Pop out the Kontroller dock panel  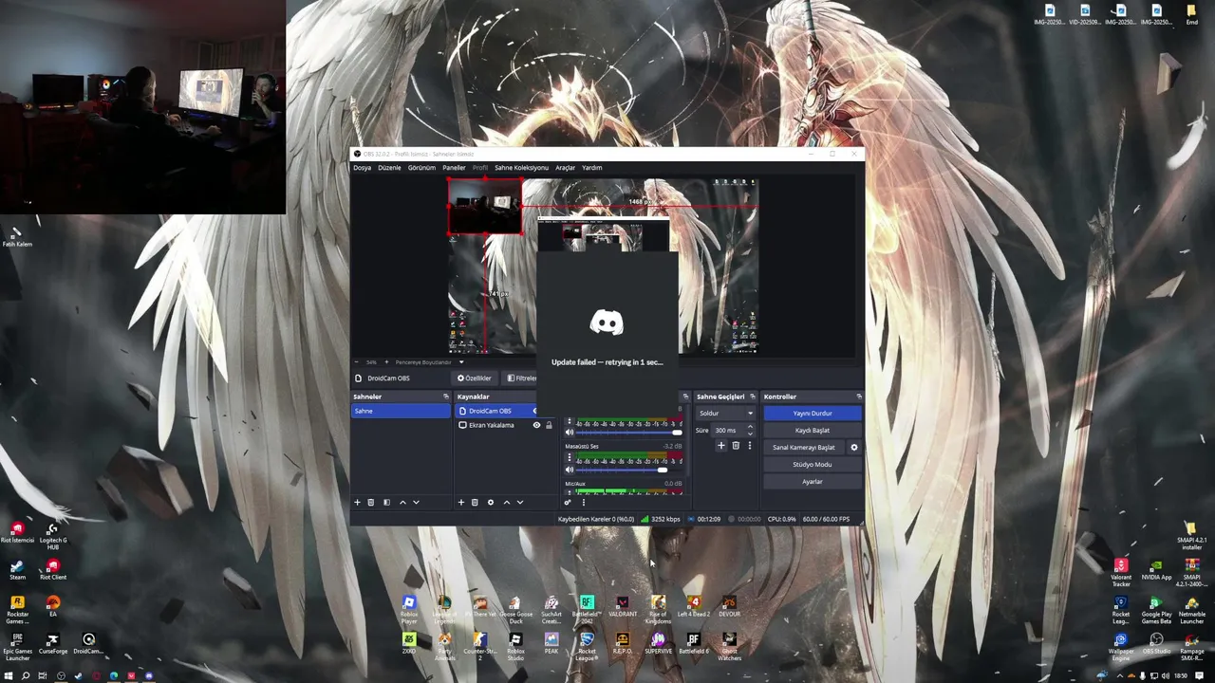[x=859, y=397]
